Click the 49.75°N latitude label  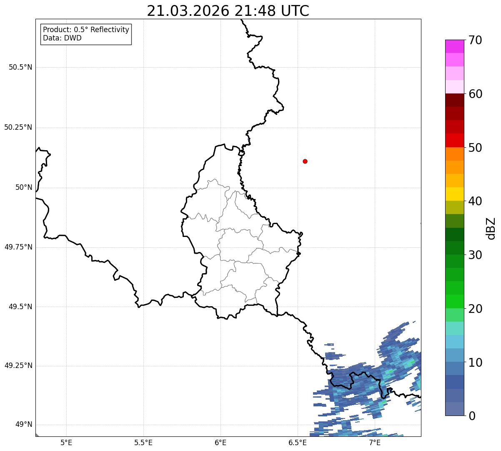pyautogui.click(x=18, y=247)
